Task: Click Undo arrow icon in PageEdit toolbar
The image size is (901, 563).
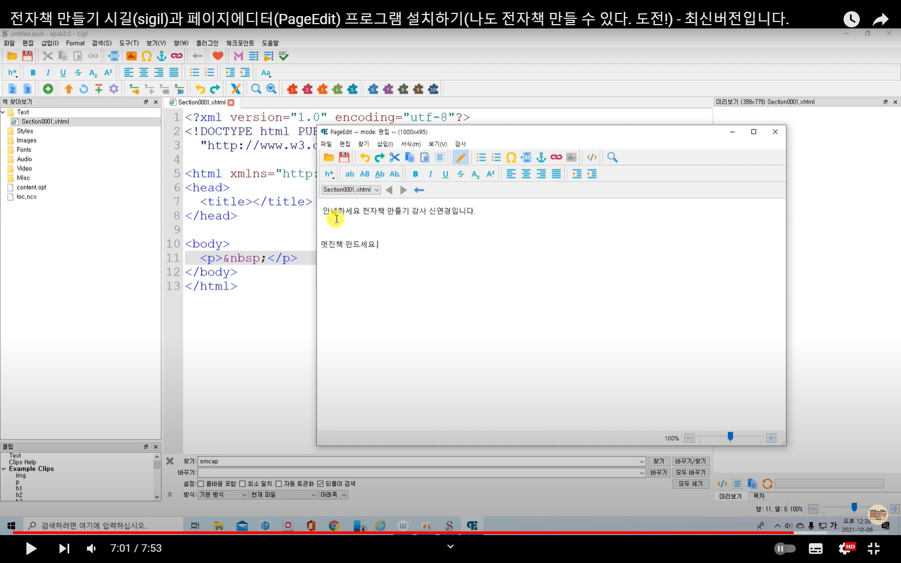Action: point(365,157)
